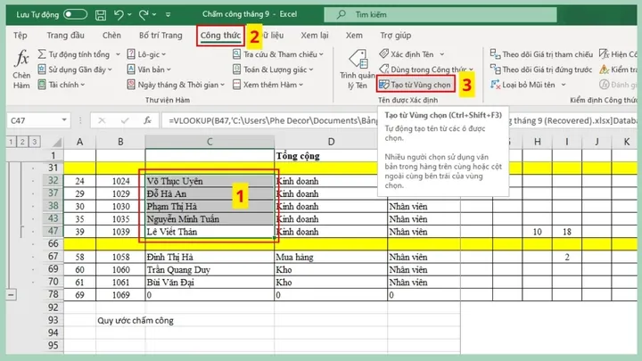Select column A header
Screen dimensions: 642x361
(80, 142)
